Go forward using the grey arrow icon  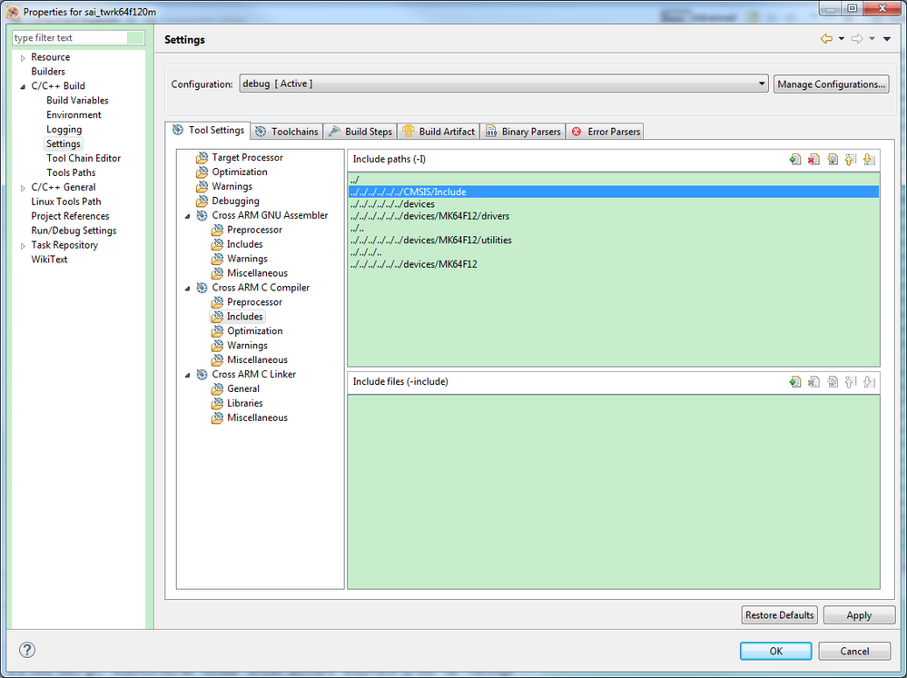[x=857, y=39]
